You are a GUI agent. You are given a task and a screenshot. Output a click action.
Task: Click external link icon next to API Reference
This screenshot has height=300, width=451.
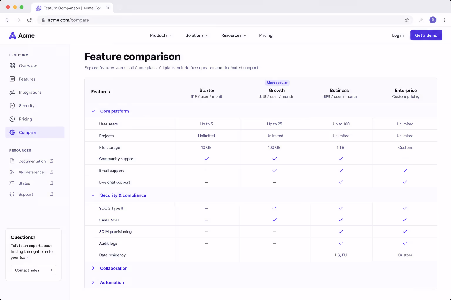pyautogui.click(x=51, y=172)
